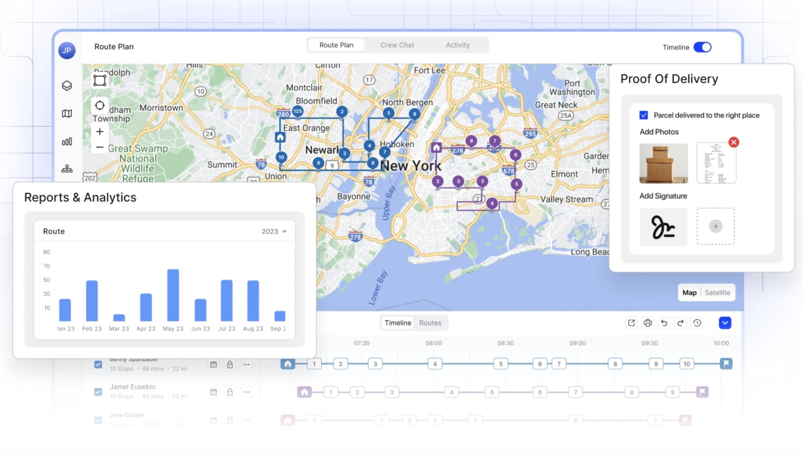Viewport: 803px width, 454px height.
Task: Click the redo icon above timeline
Action: point(680,323)
